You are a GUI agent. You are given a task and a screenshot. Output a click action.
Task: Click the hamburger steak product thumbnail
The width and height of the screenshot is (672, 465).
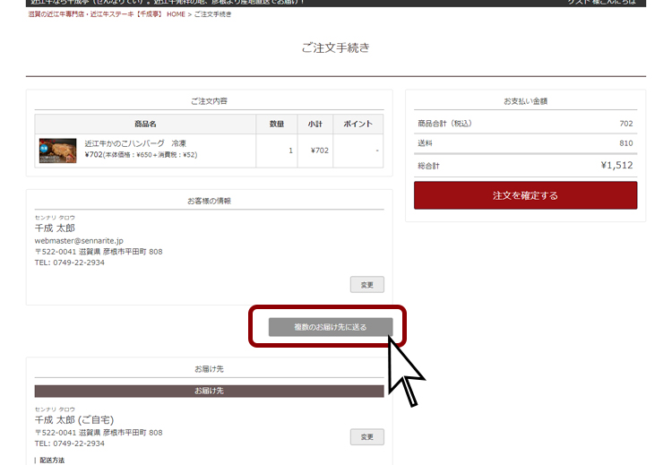coord(57,150)
